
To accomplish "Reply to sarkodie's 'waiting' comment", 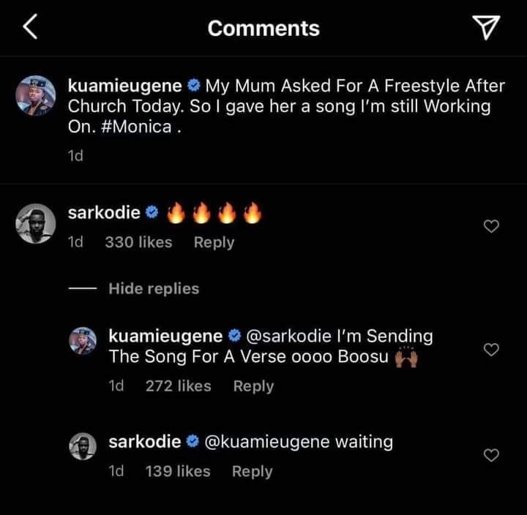I will (x=252, y=472).
